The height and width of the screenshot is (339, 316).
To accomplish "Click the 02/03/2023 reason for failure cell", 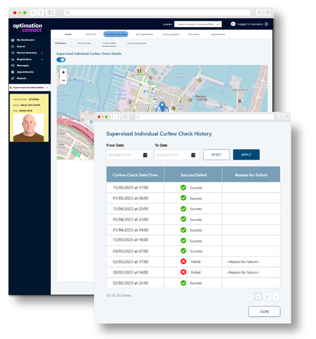I will point(251,261).
